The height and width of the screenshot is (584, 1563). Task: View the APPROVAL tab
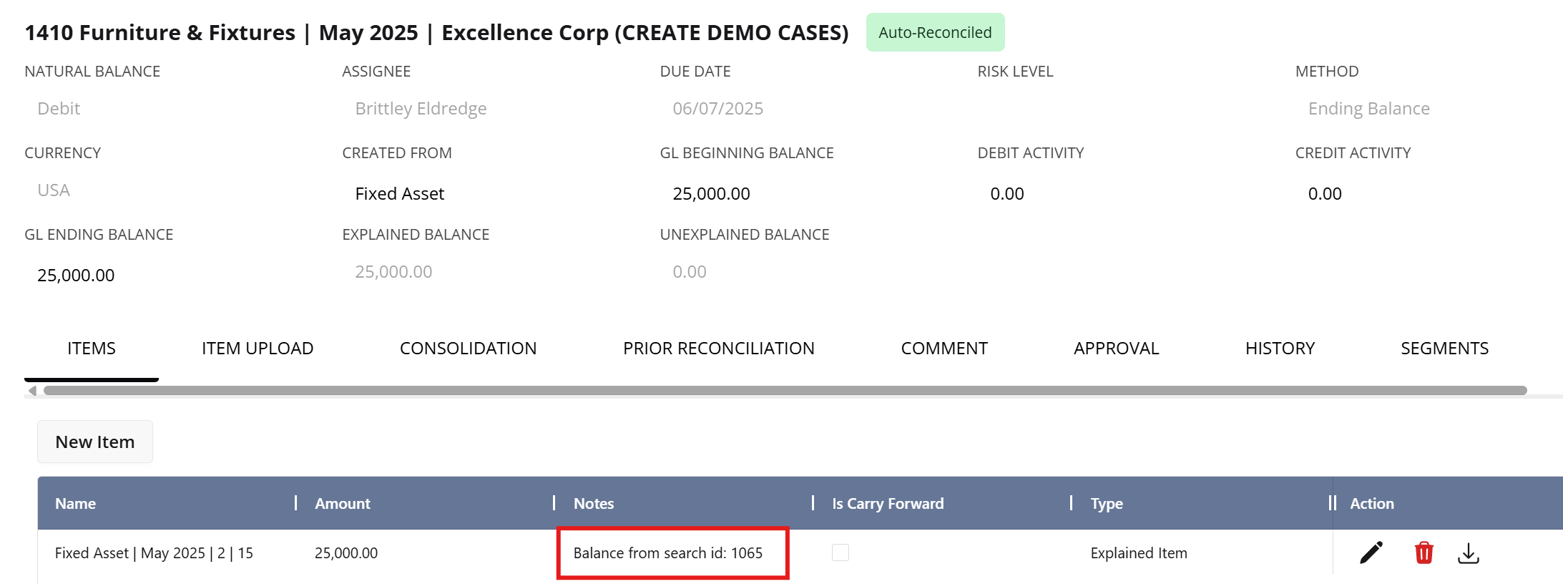[1116, 349]
